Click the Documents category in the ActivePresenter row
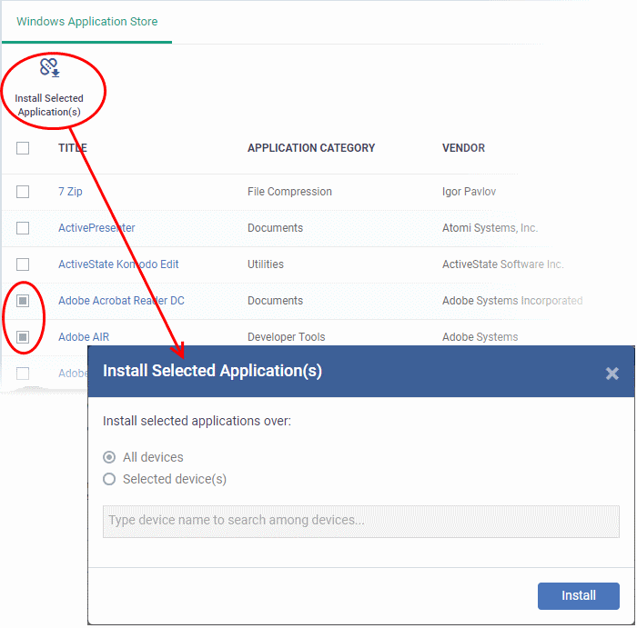The height and width of the screenshot is (628, 637). 276,228
